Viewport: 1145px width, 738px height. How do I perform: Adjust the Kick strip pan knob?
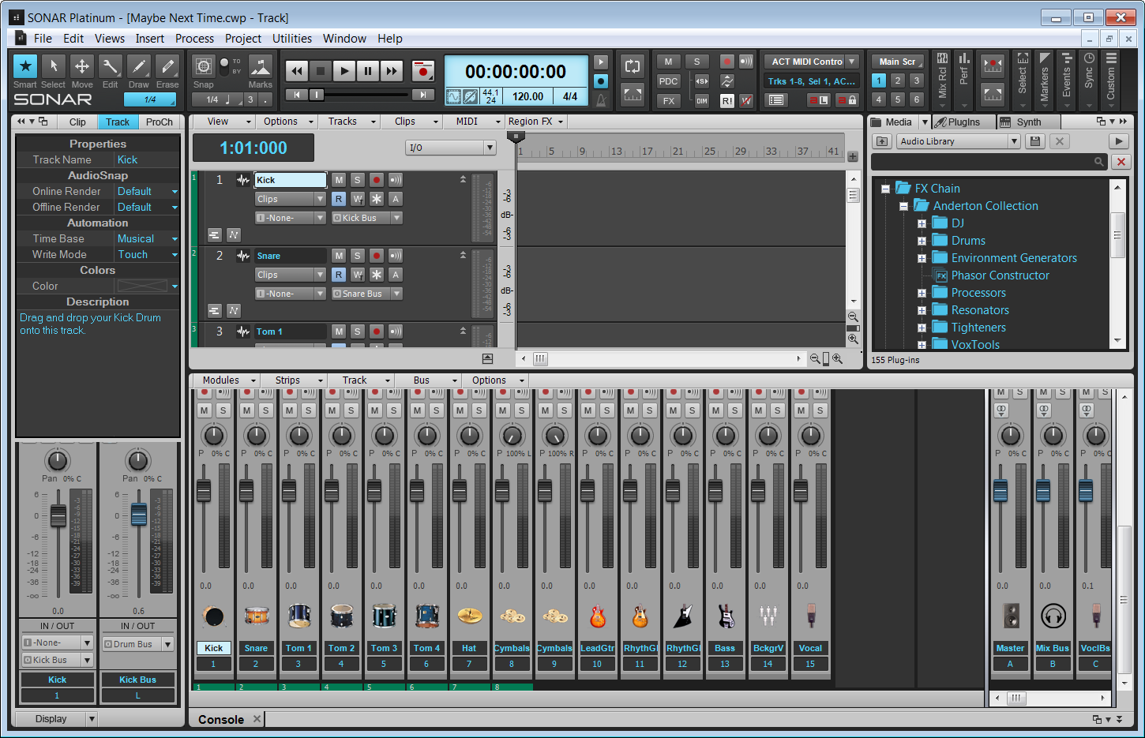click(213, 435)
